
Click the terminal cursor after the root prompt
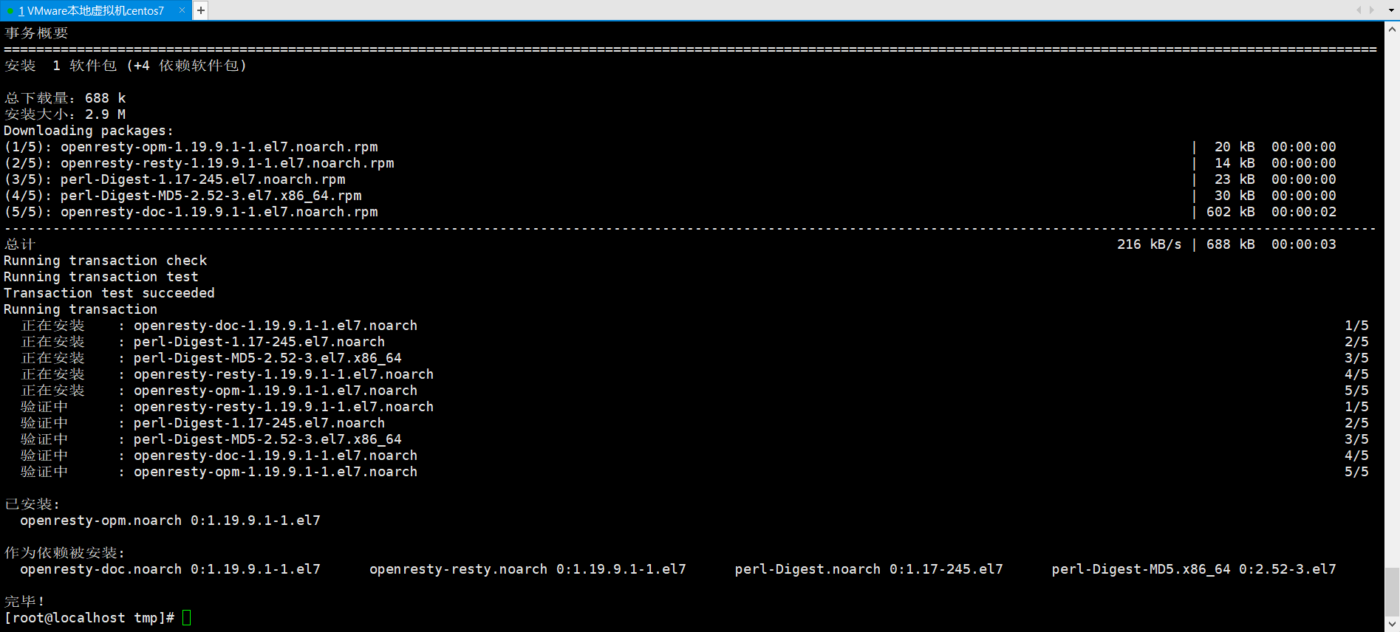point(187,618)
